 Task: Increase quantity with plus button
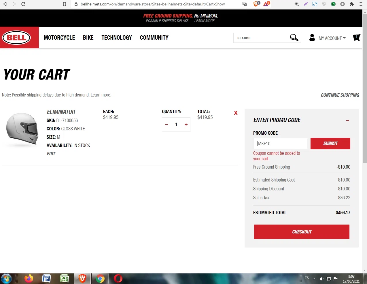(186, 125)
